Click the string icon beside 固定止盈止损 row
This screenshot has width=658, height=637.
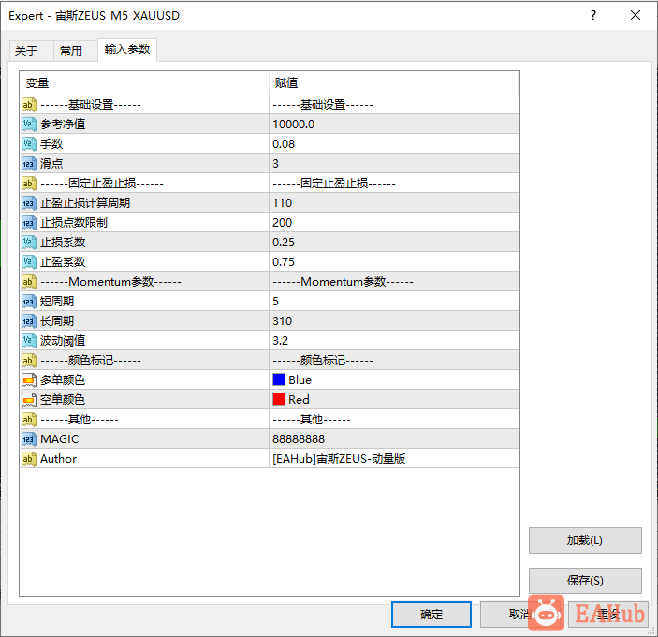pos(28,184)
